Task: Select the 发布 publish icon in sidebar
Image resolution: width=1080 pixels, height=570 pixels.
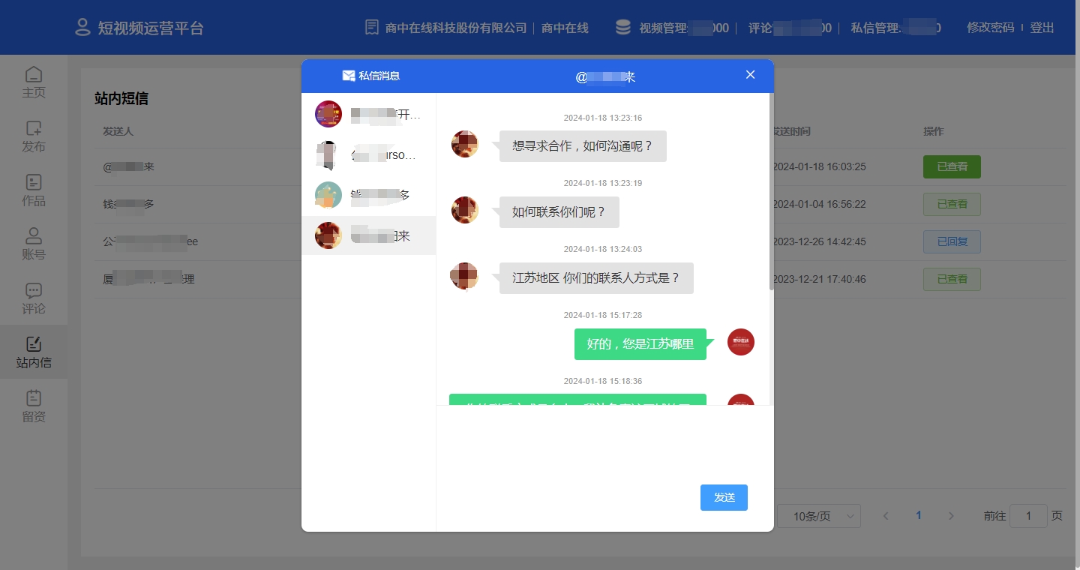Action: click(33, 129)
